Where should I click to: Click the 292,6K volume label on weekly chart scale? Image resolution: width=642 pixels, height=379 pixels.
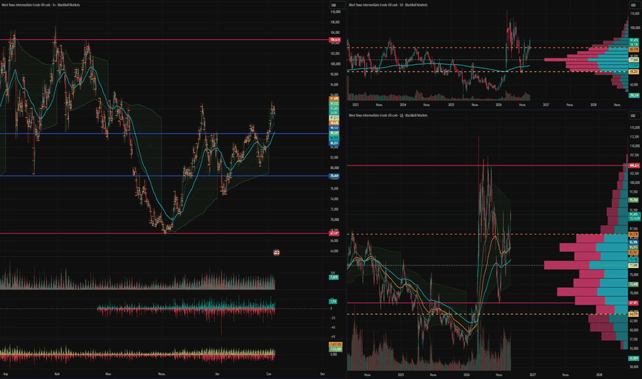pyautogui.click(x=634, y=96)
